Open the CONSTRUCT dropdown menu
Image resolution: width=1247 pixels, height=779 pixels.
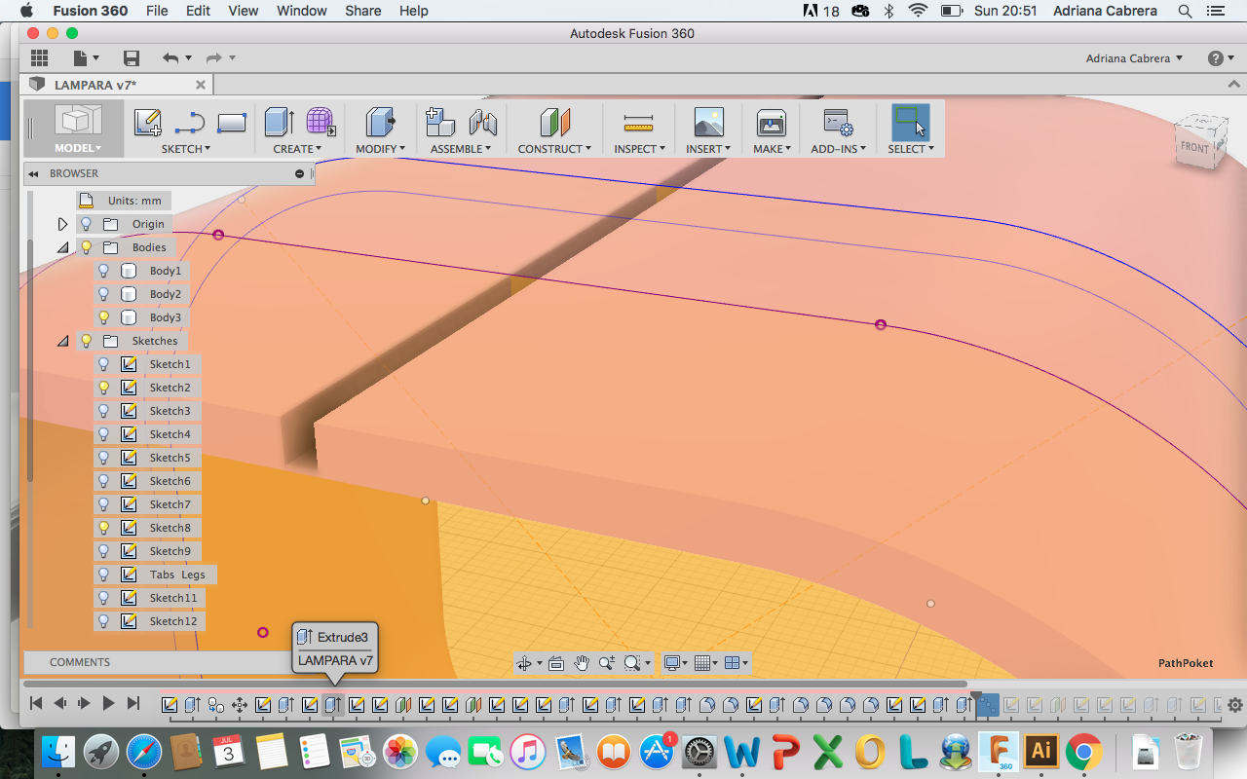pyautogui.click(x=554, y=149)
